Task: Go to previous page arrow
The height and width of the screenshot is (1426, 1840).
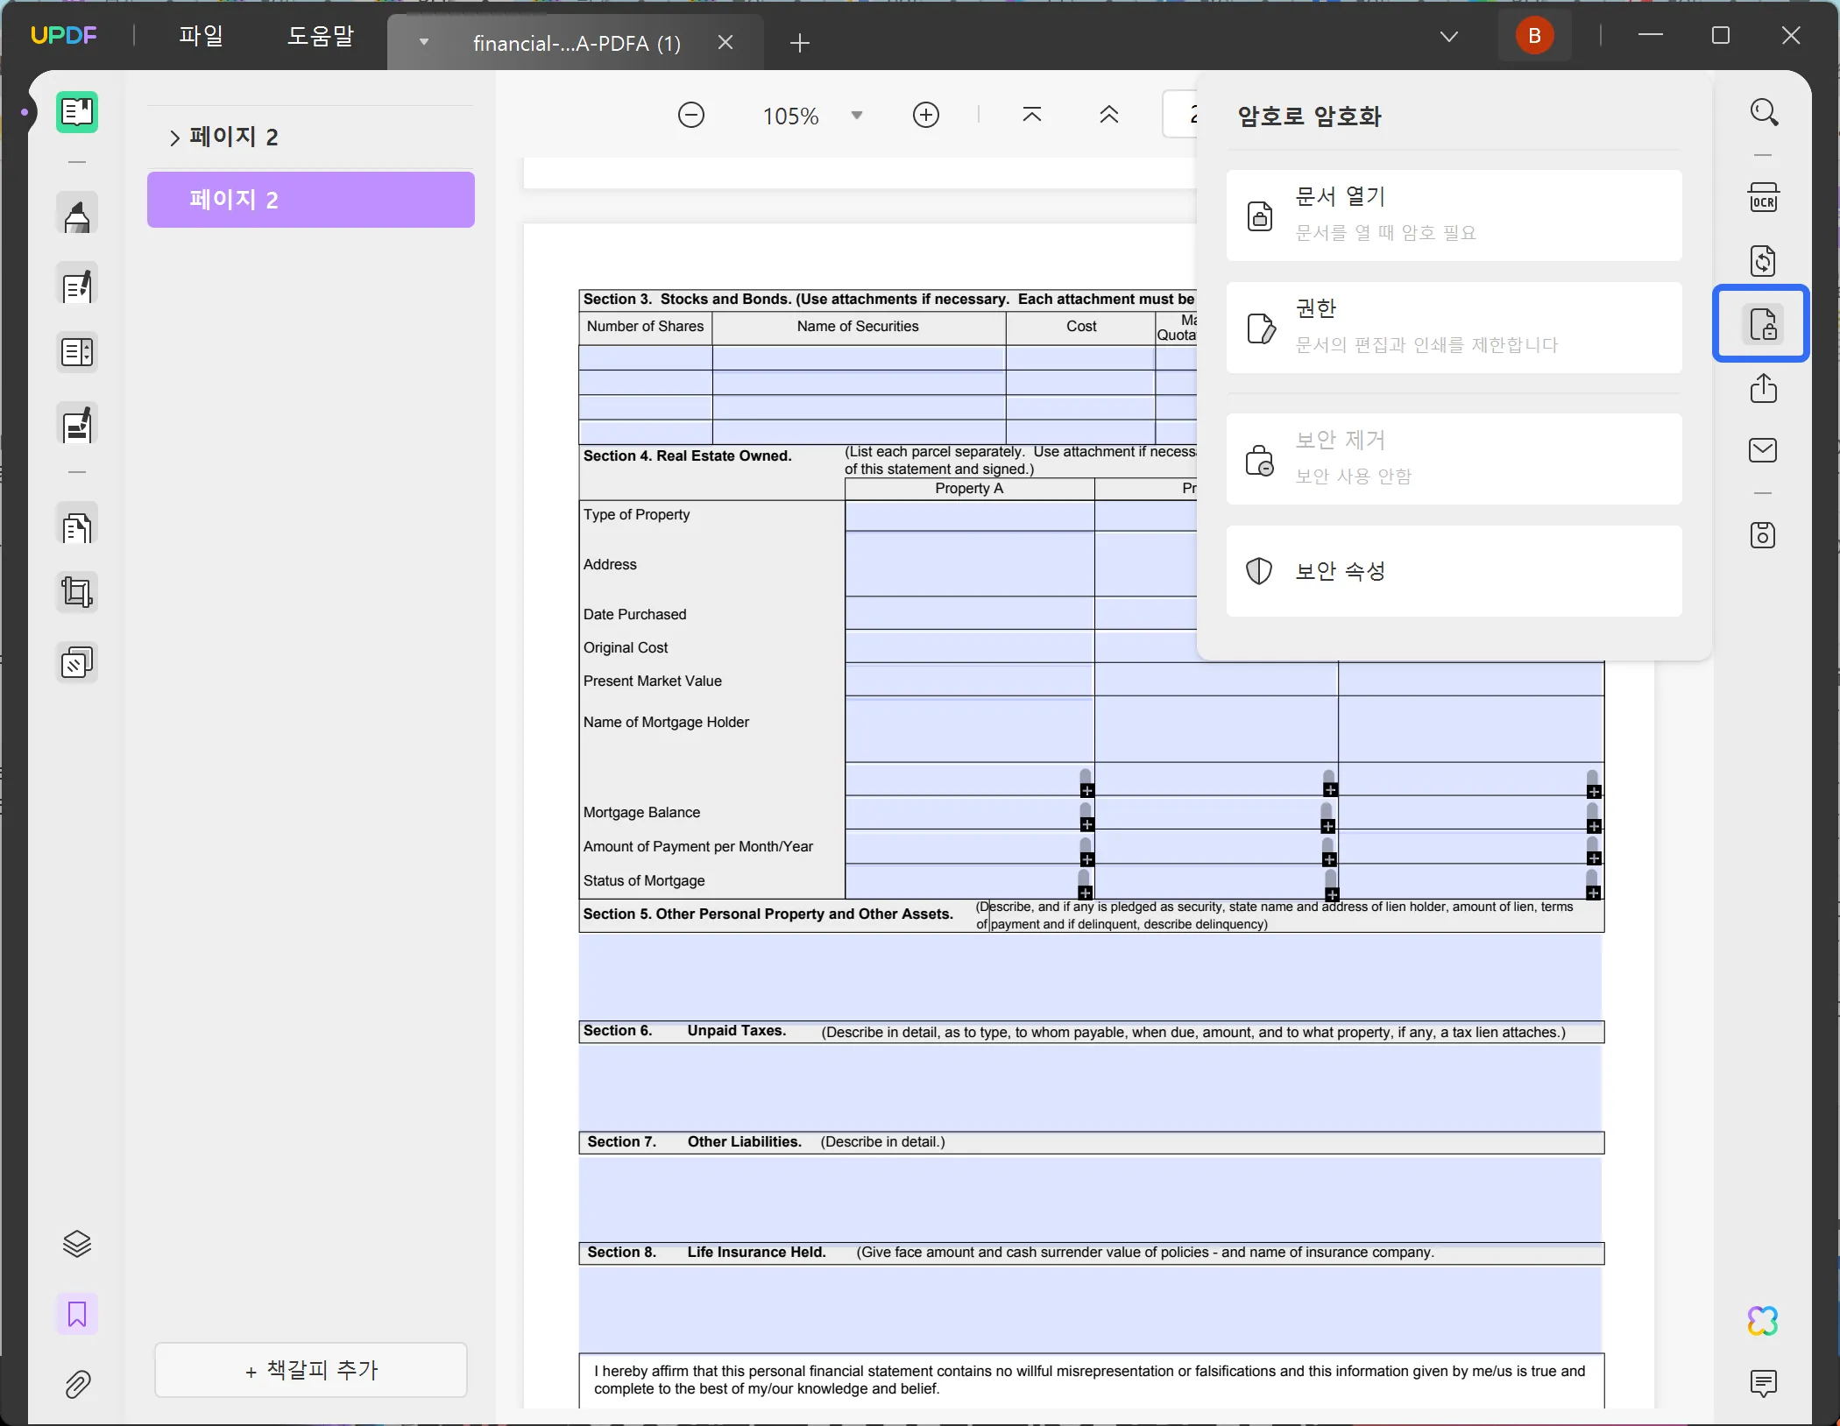Action: pos(1109,115)
